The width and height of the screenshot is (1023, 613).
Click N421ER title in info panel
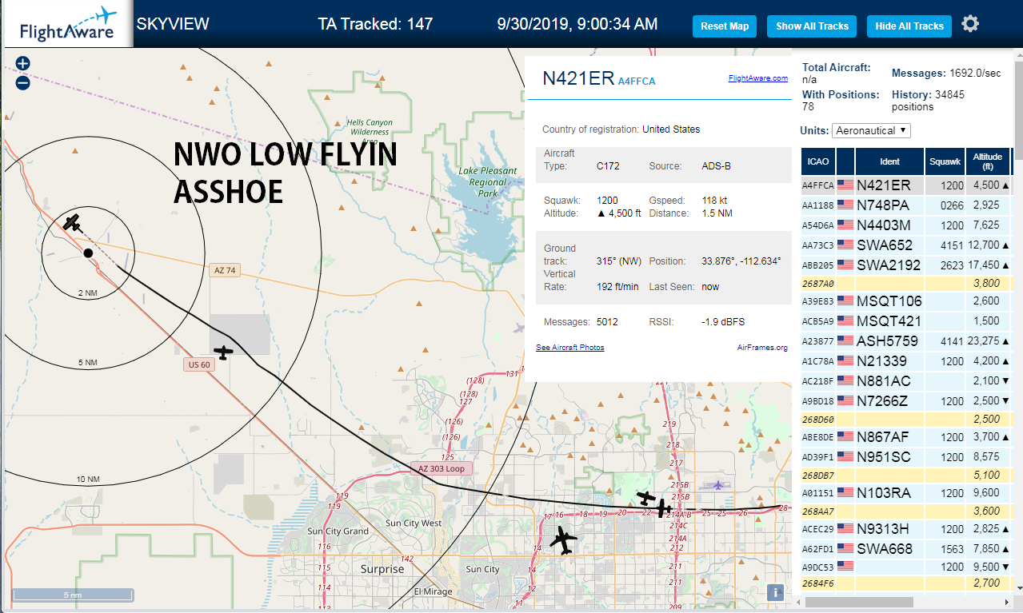pos(578,78)
